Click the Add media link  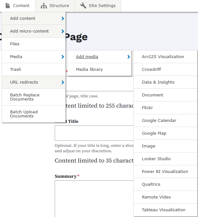[87, 57]
